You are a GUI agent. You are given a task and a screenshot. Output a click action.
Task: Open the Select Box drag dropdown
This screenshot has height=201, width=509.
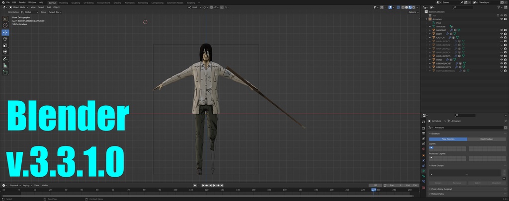click(55, 12)
